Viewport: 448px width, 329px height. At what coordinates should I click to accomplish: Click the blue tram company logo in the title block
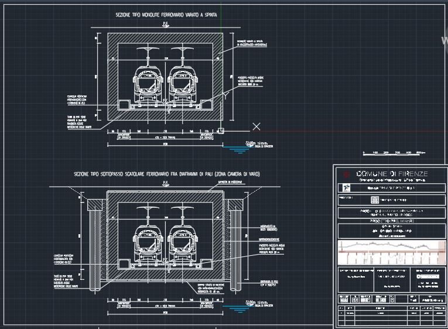click(347, 188)
